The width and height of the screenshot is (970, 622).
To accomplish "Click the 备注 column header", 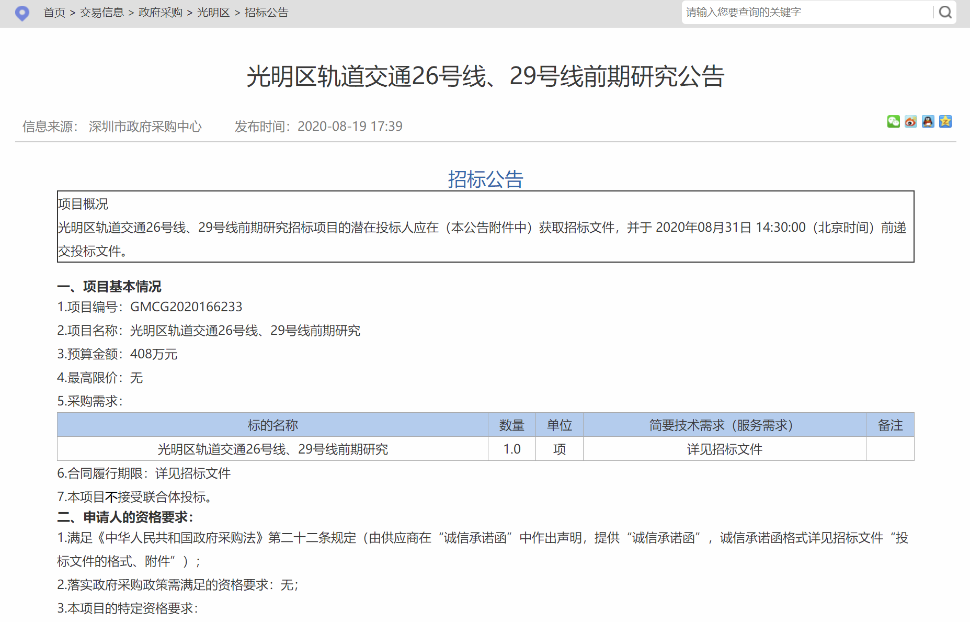I will pos(890,425).
